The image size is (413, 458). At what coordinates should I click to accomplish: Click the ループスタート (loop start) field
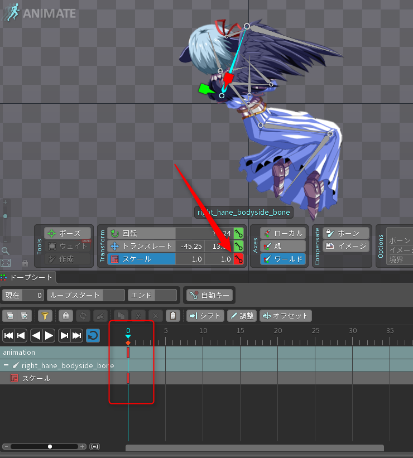tap(86, 295)
